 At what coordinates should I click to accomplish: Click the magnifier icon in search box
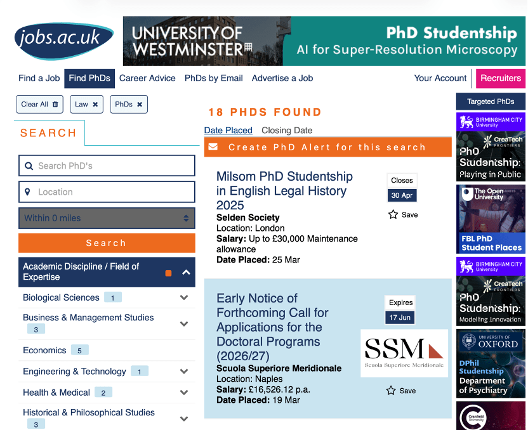[x=29, y=166]
